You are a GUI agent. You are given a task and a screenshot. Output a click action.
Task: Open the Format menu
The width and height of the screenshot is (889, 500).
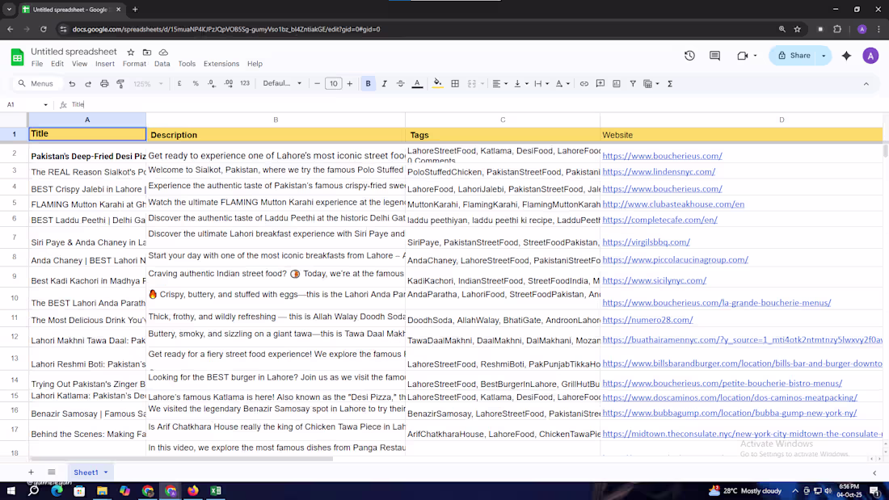134,64
